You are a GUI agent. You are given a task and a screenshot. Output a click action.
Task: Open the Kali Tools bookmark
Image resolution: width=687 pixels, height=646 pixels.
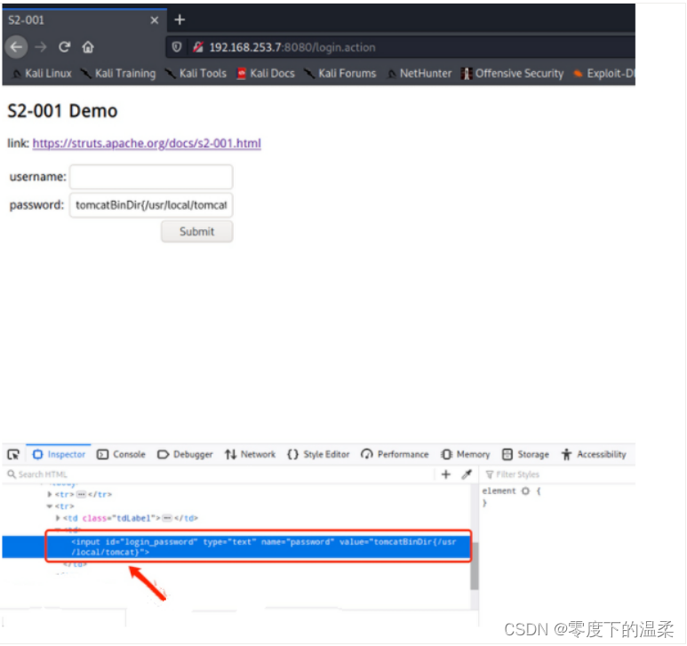coord(196,73)
